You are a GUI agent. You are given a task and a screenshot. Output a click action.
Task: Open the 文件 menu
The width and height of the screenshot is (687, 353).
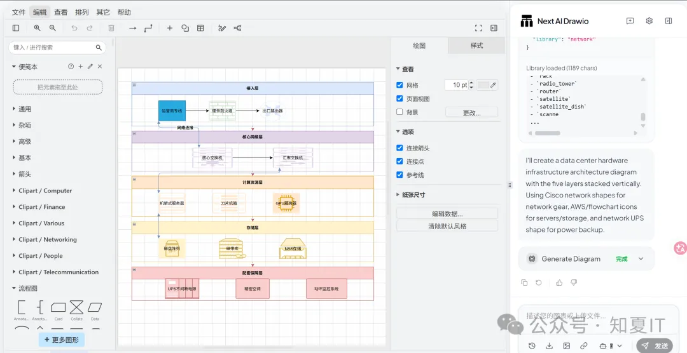[18, 12]
